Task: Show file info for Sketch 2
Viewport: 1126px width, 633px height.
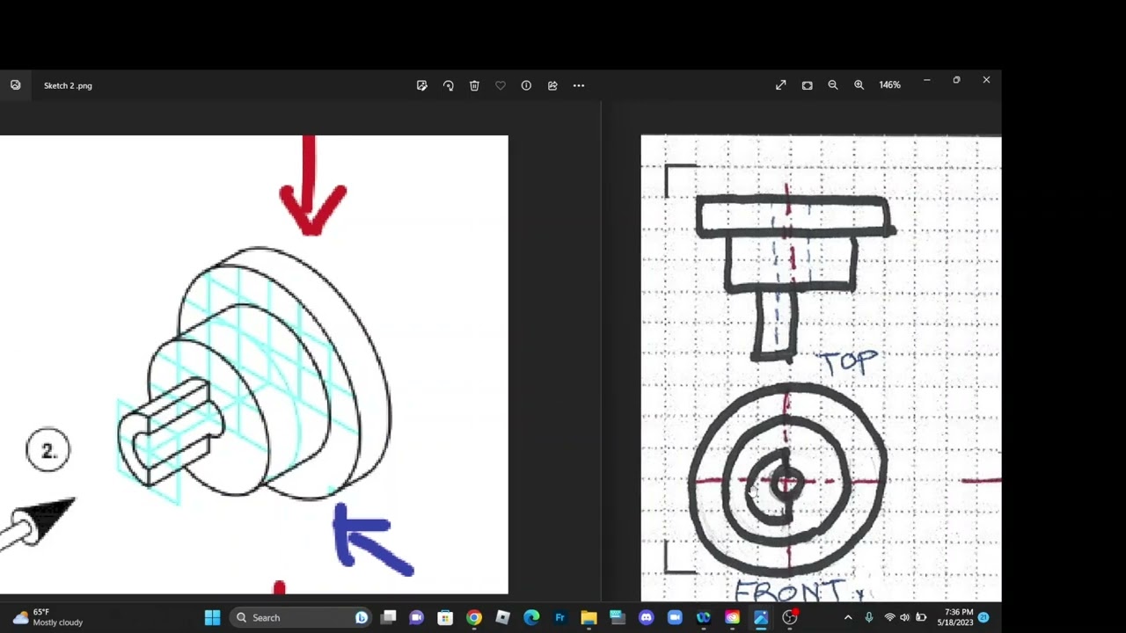Action: click(x=526, y=85)
